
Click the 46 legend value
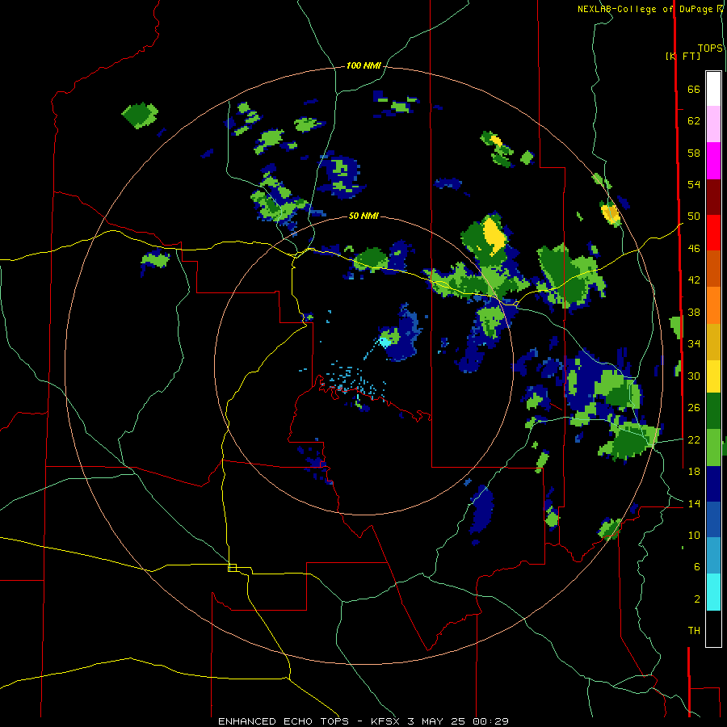694,249
